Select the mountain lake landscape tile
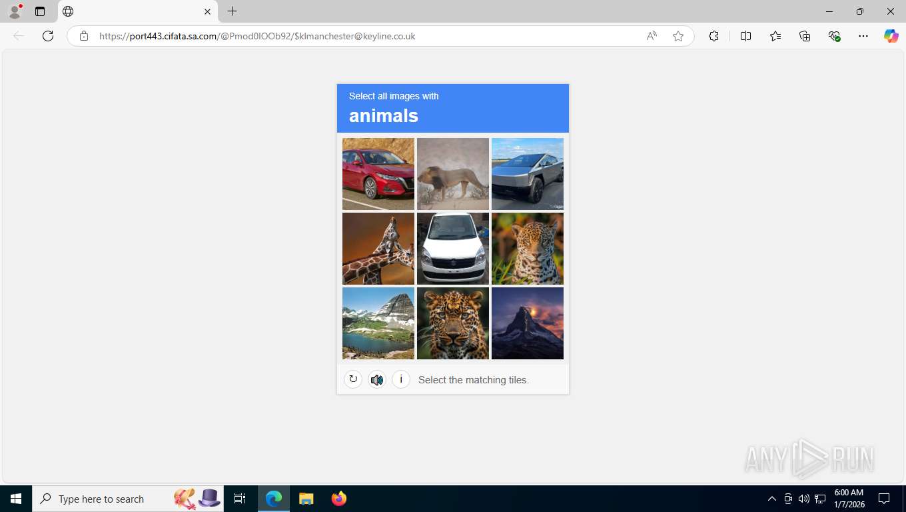The height and width of the screenshot is (512, 906). coord(378,323)
